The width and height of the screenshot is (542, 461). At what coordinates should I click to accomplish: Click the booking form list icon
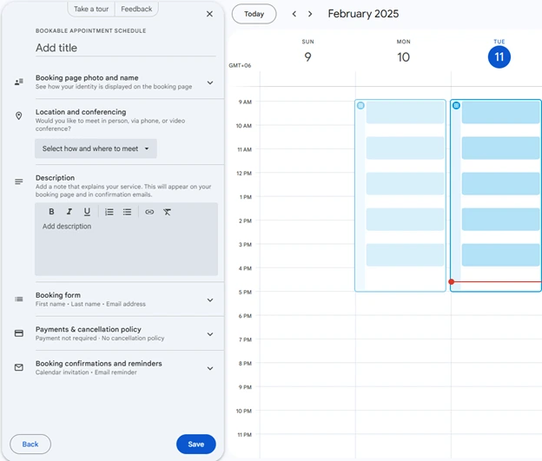pyautogui.click(x=19, y=299)
